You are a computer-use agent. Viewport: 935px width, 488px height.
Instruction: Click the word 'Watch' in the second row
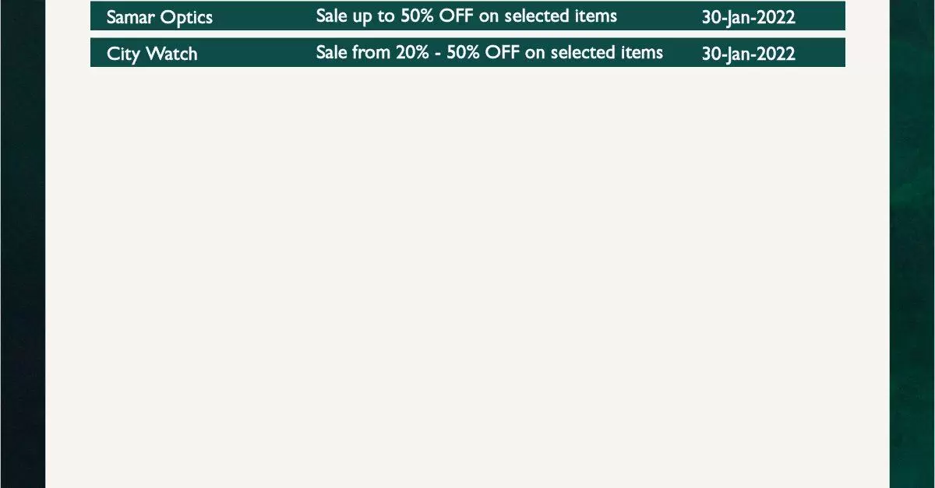tap(171, 54)
